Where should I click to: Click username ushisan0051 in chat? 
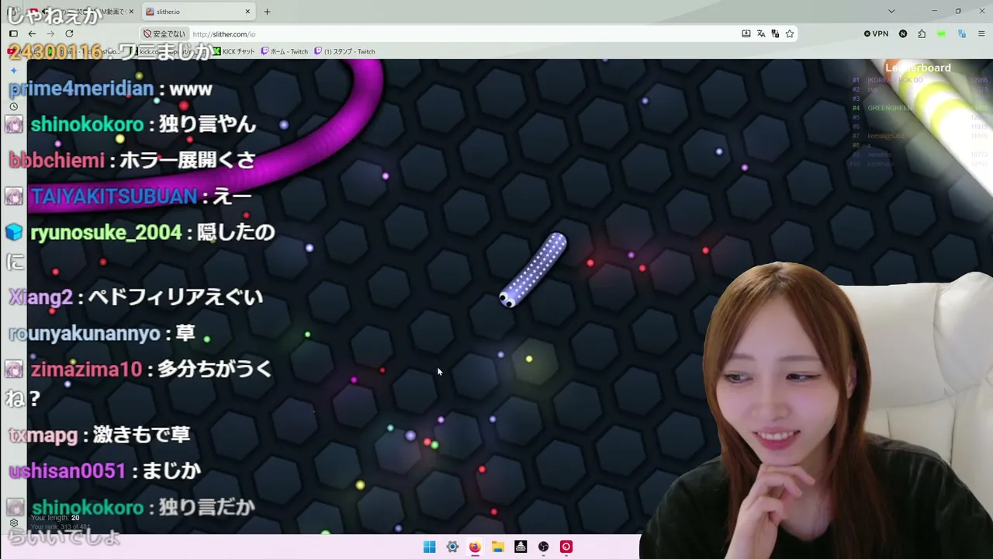click(67, 470)
